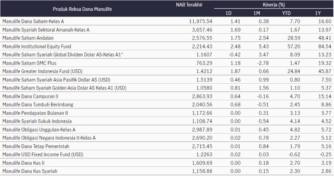
Task: Select the YTD column header
Action: click(x=286, y=13)
